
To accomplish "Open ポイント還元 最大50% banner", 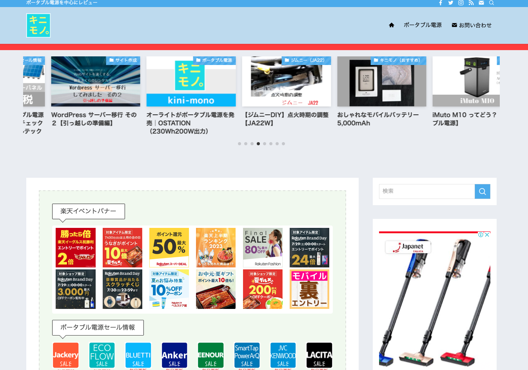I will tap(169, 247).
